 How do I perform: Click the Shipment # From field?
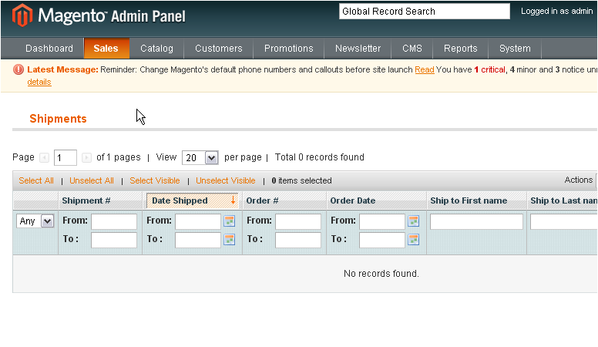(x=113, y=221)
